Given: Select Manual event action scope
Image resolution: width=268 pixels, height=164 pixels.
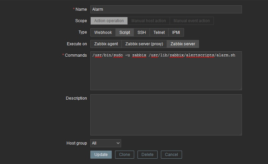Looking at the screenshot, I should coord(192,21).
